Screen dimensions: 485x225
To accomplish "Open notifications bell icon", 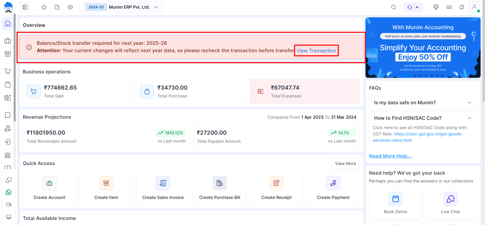I will pyautogui.click(x=462, y=7).
